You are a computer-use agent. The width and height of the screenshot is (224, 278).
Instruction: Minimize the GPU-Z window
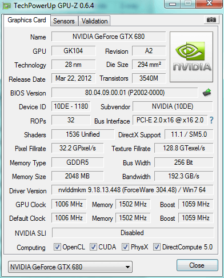point(173,4)
